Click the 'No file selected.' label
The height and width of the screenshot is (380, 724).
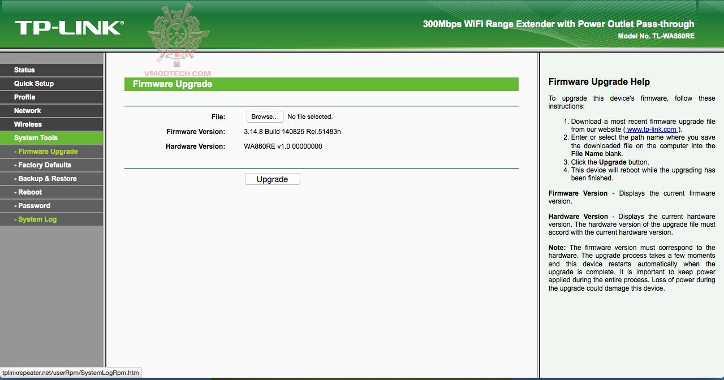click(310, 117)
